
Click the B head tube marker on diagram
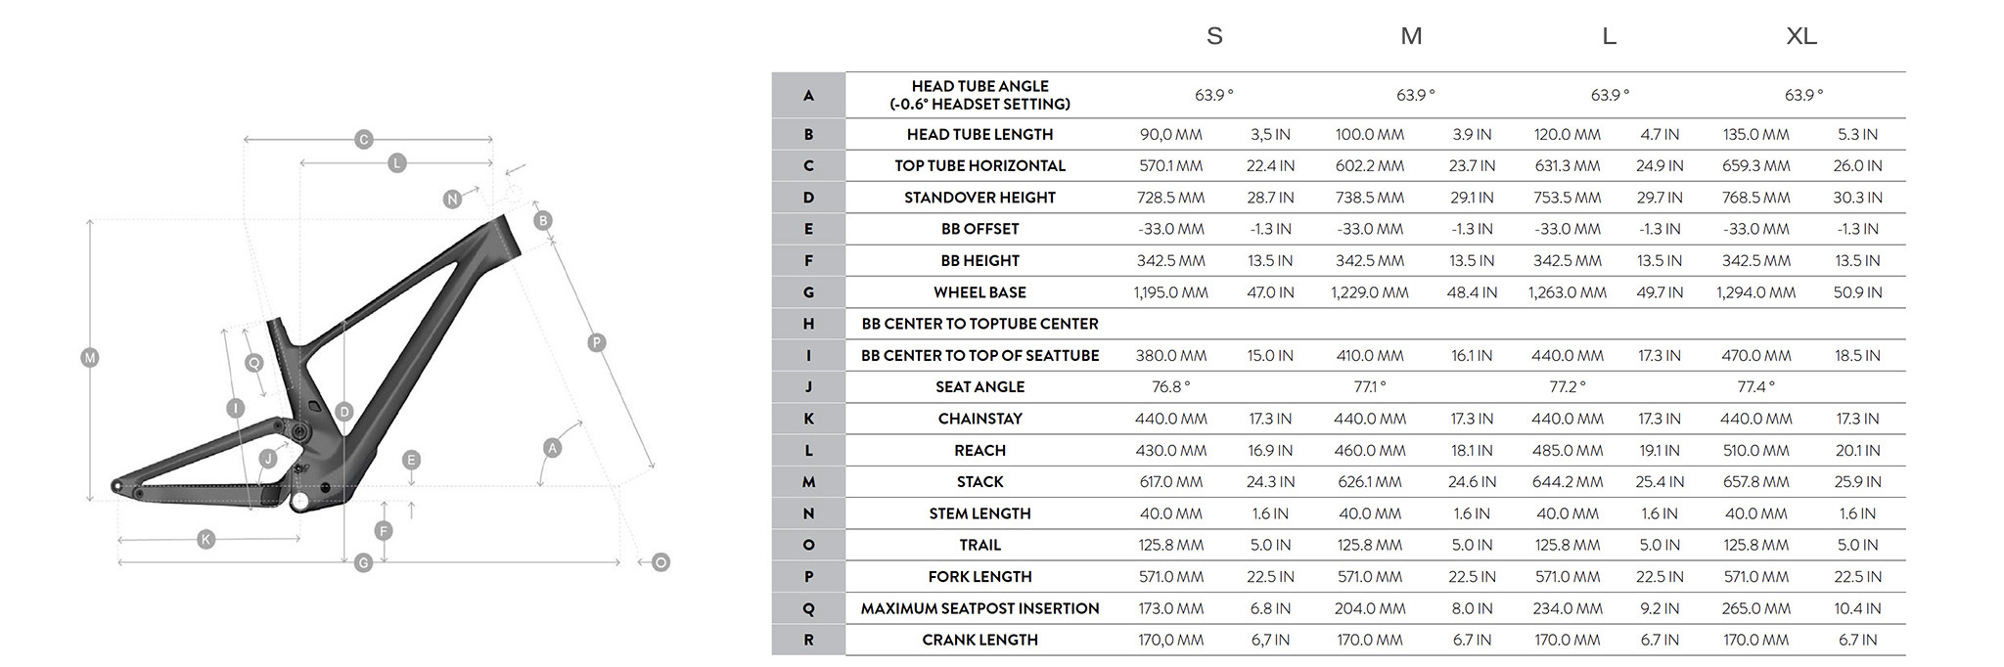(543, 221)
